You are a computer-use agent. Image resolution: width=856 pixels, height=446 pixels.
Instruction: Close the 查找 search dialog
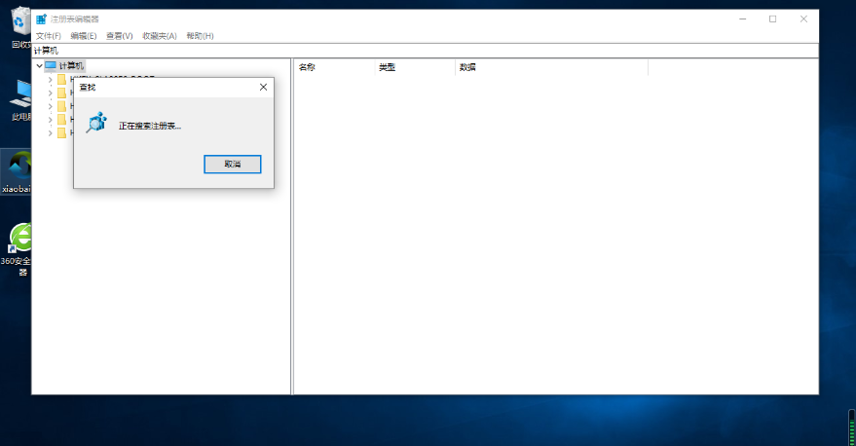click(263, 87)
